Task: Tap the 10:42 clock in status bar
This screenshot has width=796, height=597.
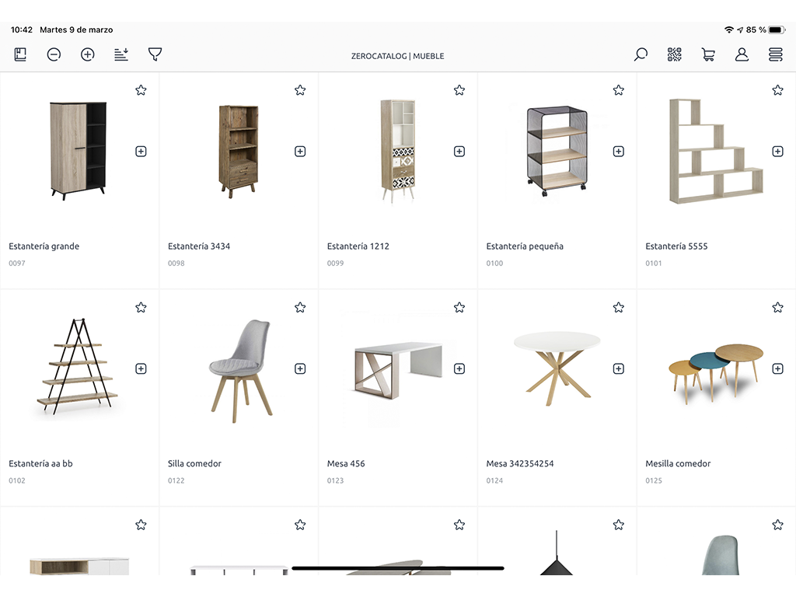Action: (x=21, y=30)
